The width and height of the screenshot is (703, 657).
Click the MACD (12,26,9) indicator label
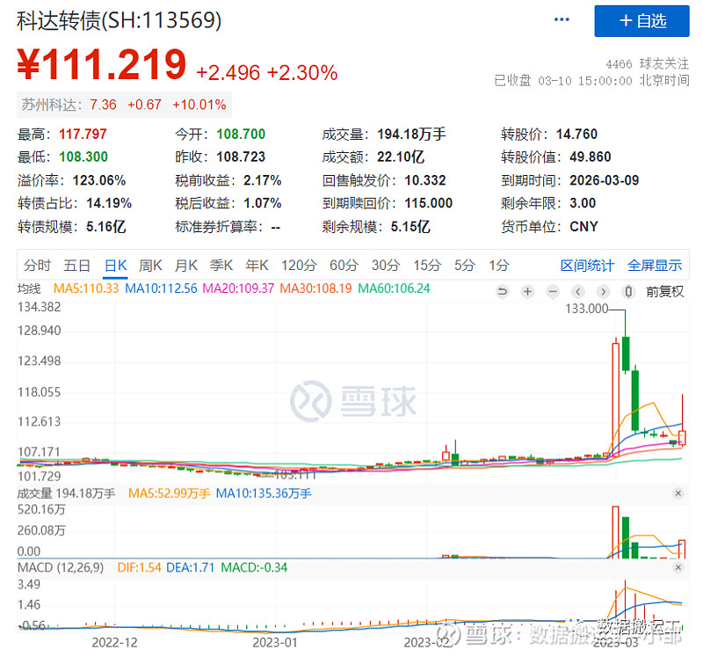click(61, 567)
